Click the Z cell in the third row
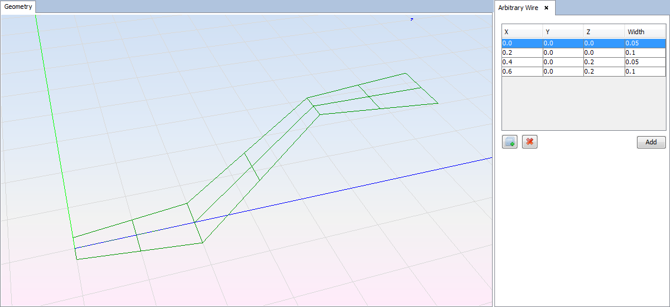Viewport: 670px width, 307px height. click(x=604, y=62)
